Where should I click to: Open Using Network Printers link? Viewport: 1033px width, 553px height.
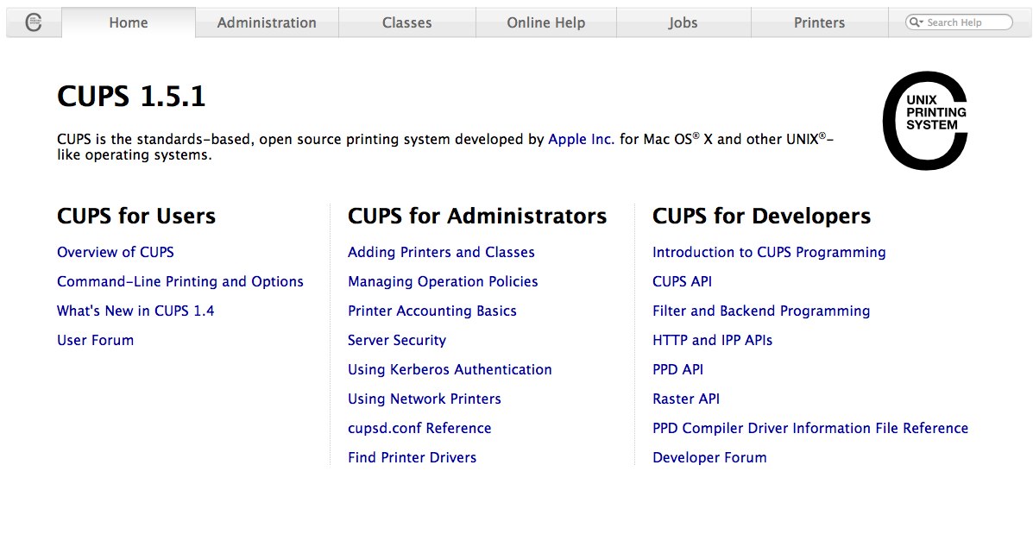[425, 399]
